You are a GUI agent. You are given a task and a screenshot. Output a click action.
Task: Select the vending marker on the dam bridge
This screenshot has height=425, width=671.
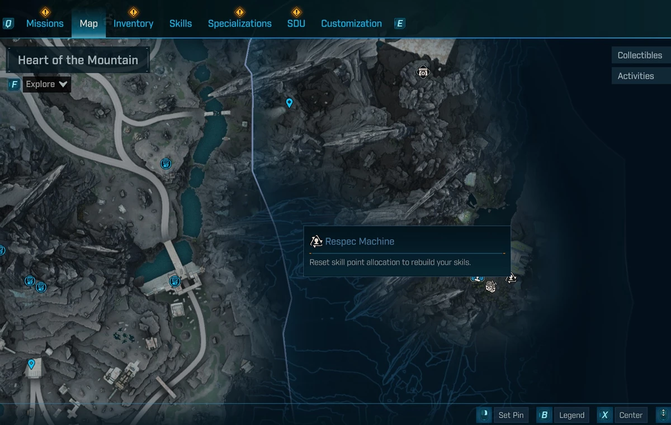coord(174,281)
